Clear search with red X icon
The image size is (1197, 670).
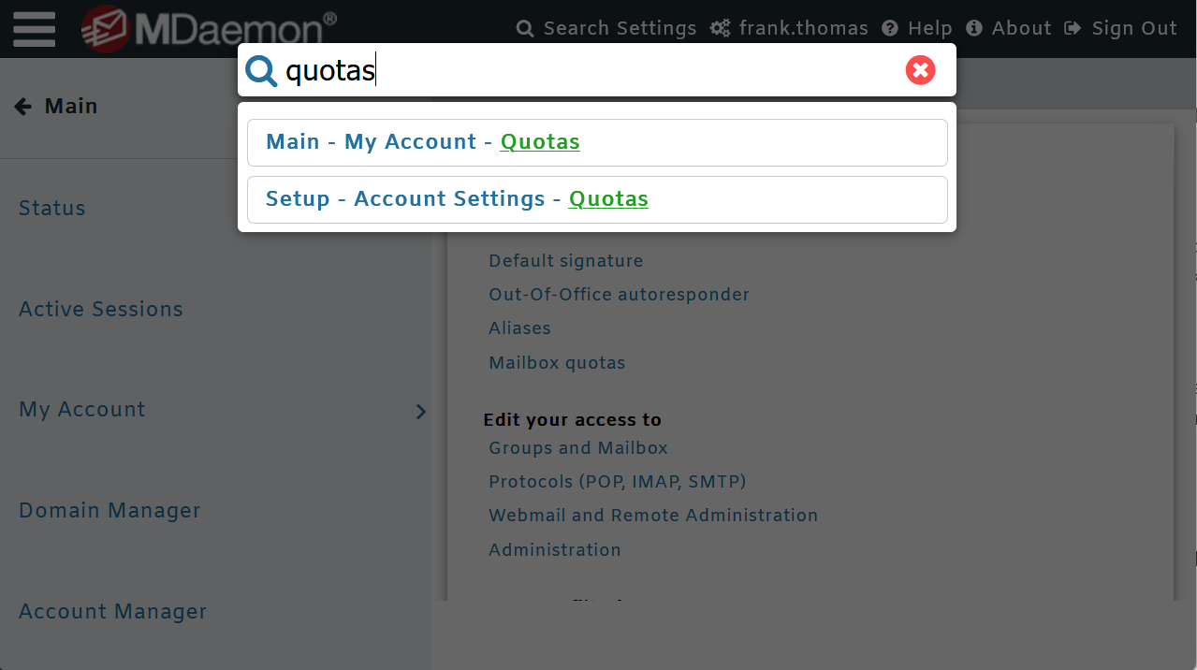(x=920, y=70)
